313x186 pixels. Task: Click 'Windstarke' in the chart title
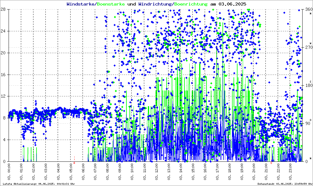(x=81, y=4)
